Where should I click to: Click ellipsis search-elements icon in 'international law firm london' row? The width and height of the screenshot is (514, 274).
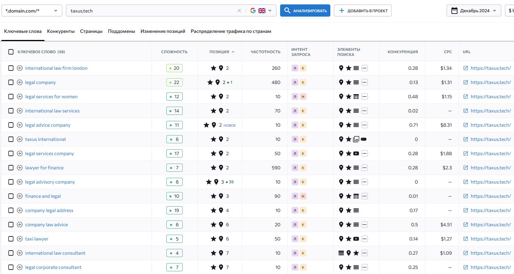pyautogui.click(x=365, y=68)
